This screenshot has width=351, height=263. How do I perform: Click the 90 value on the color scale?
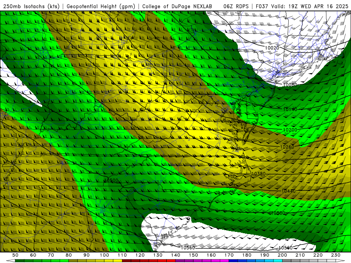[x=86, y=255]
